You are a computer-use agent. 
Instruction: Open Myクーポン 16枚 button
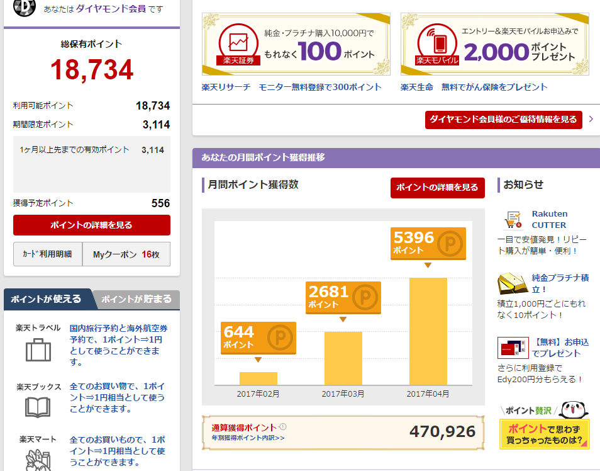pos(126,254)
